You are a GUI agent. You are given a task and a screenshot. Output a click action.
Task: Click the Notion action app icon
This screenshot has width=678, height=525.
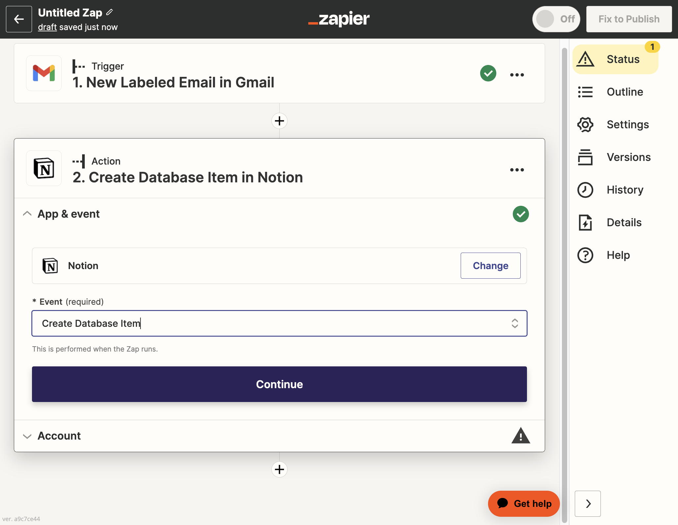tap(44, 168)
